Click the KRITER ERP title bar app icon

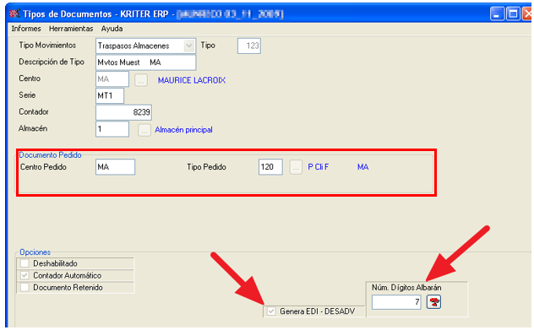click(x=14, y=14)
